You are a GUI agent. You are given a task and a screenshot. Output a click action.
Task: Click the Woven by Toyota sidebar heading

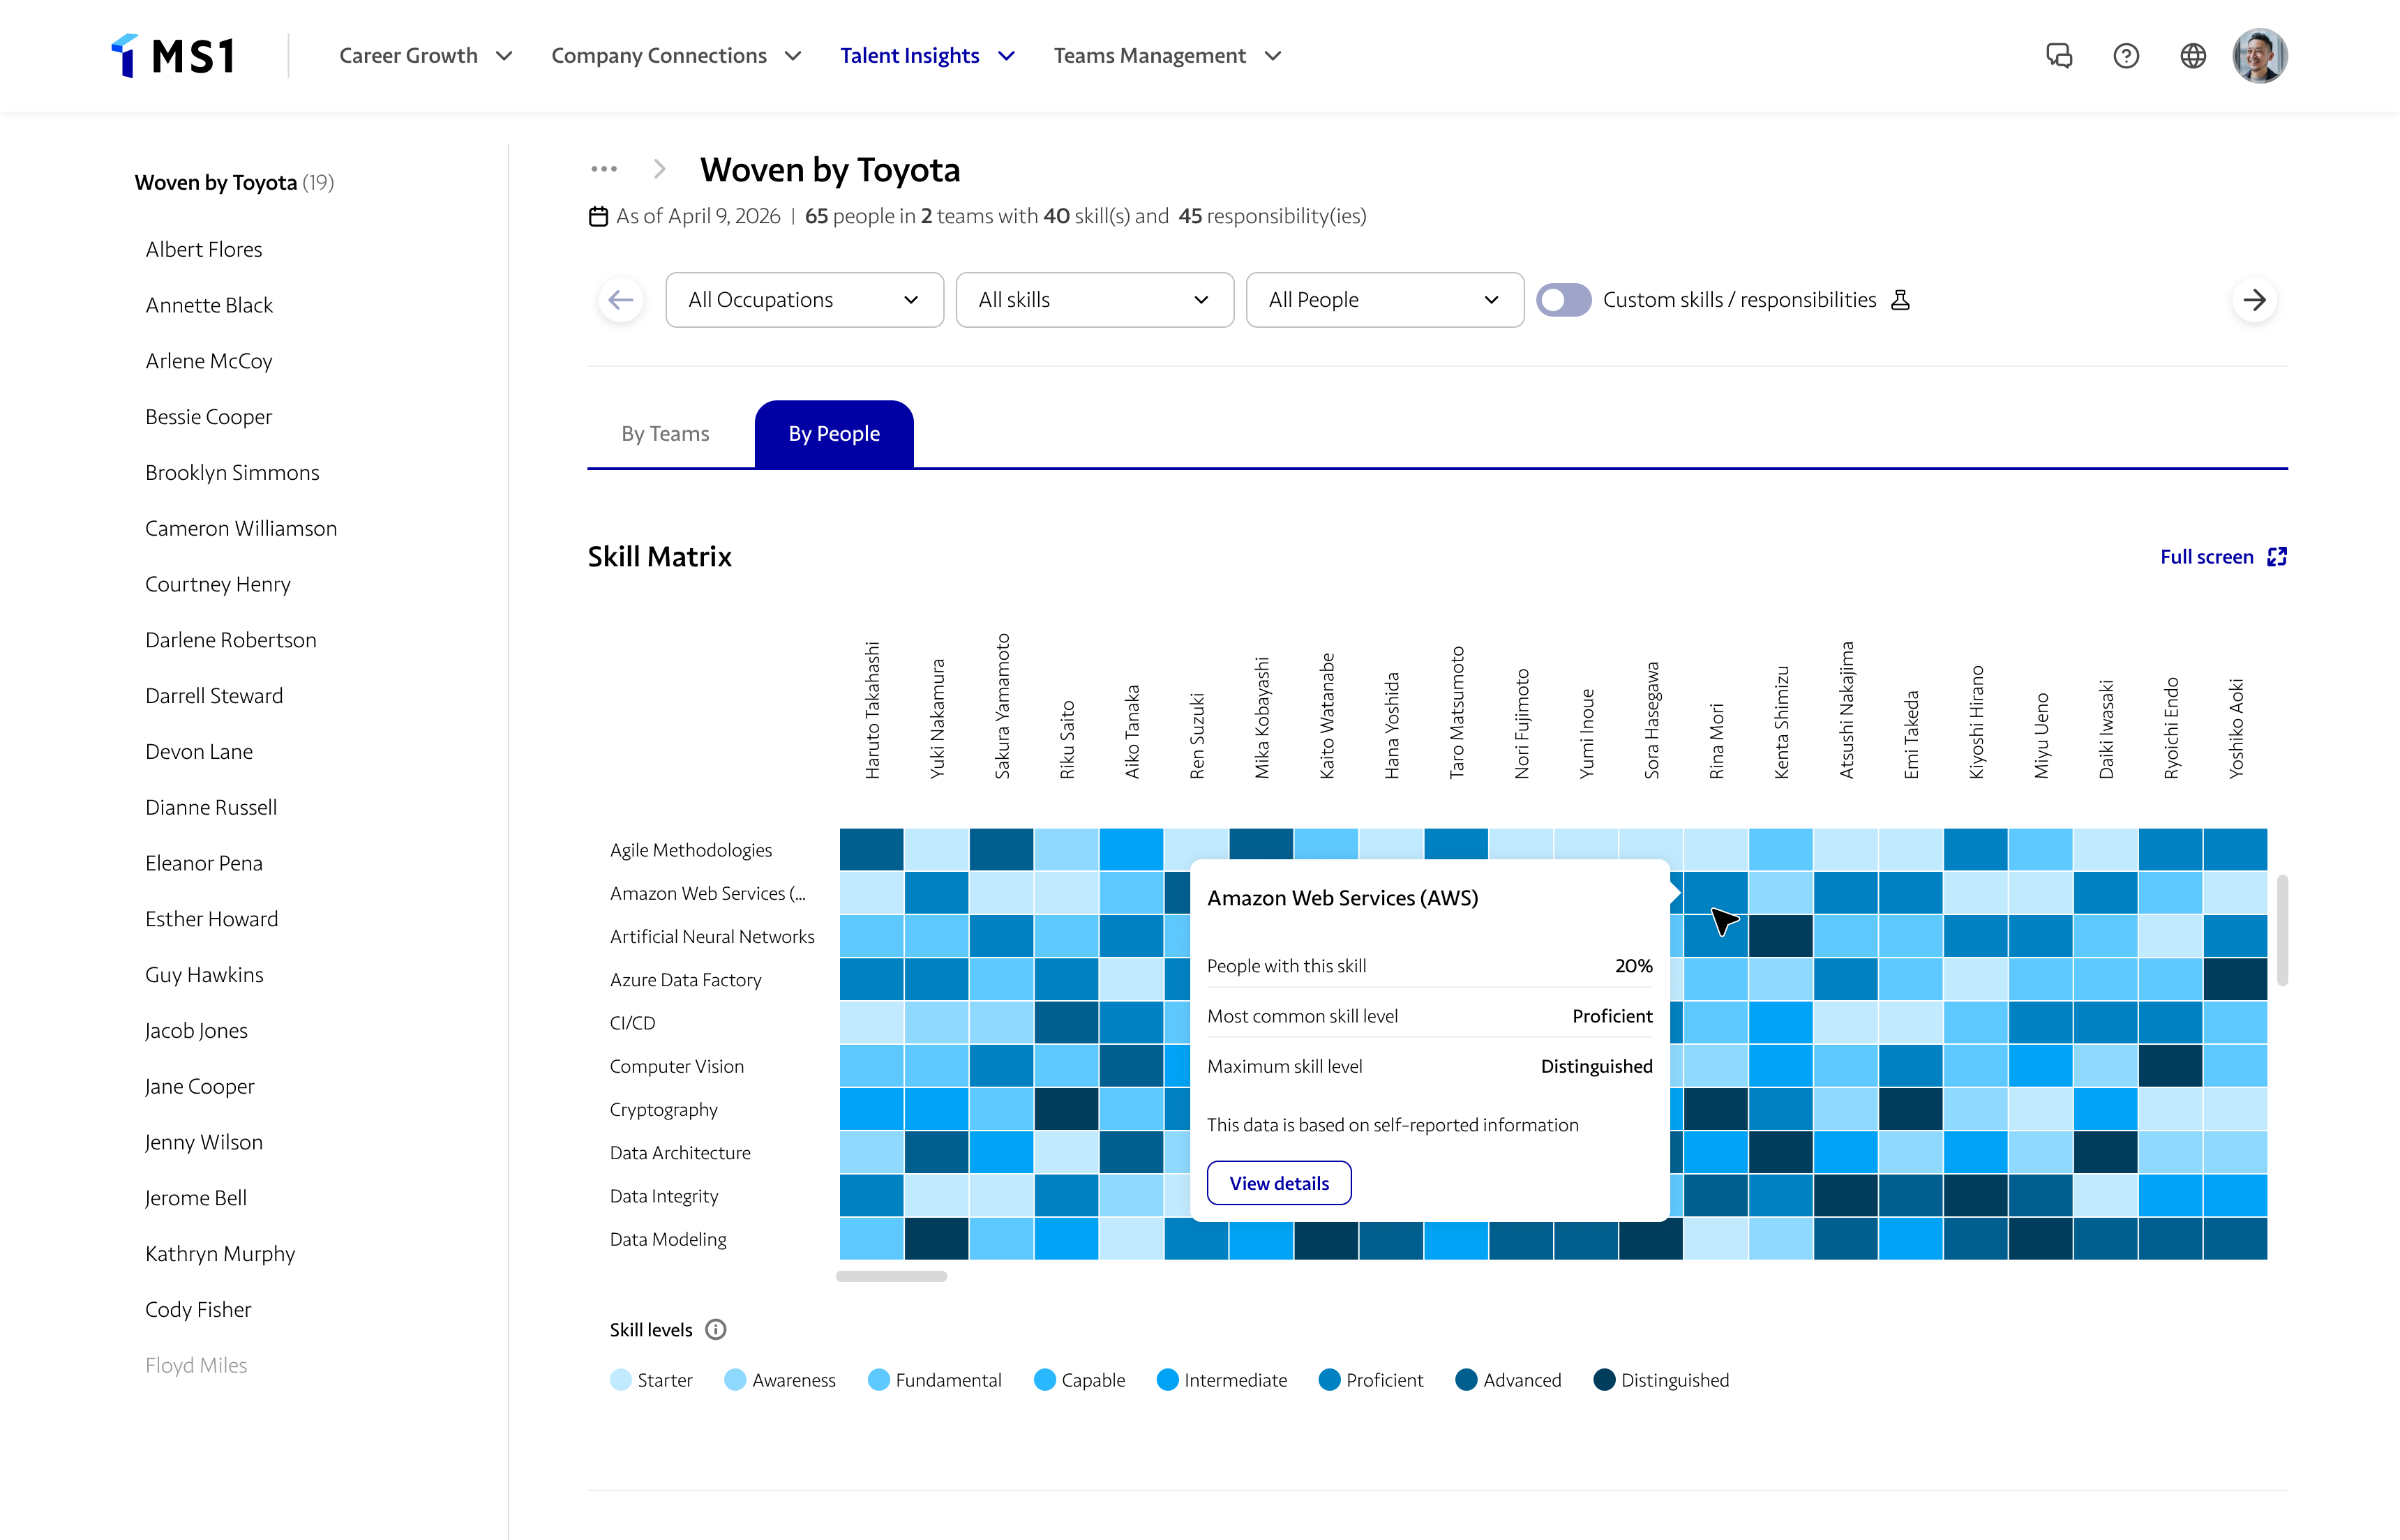click(x=234, y=182)
